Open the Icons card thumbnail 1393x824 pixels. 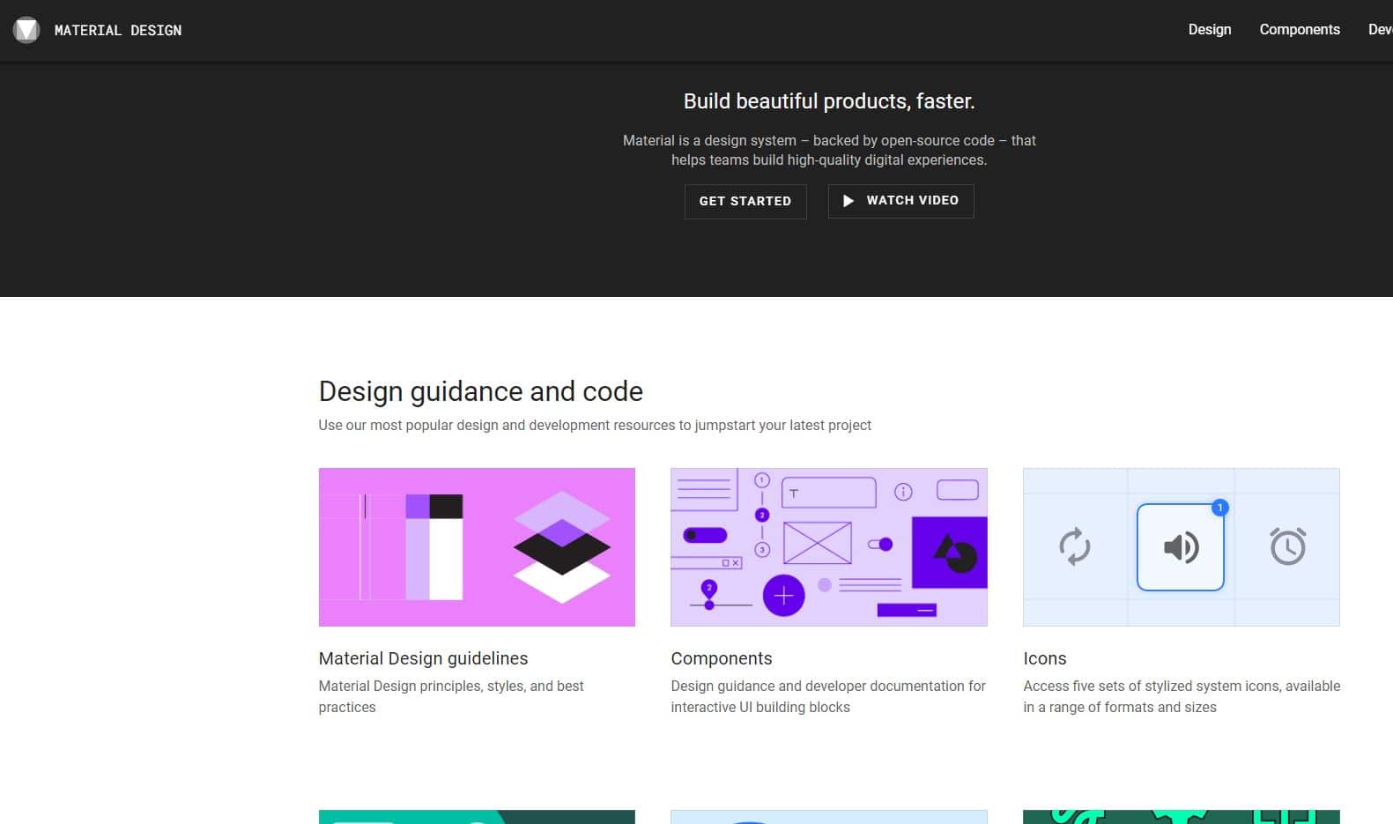[x=1182, y=547]
